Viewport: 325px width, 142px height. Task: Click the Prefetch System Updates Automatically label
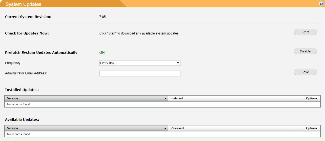[41, 52]
